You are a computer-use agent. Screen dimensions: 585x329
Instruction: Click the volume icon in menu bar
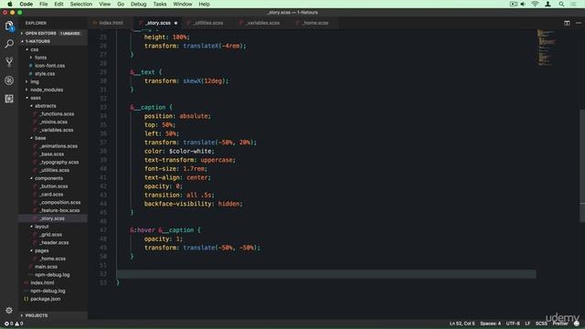tap(523, 4)
